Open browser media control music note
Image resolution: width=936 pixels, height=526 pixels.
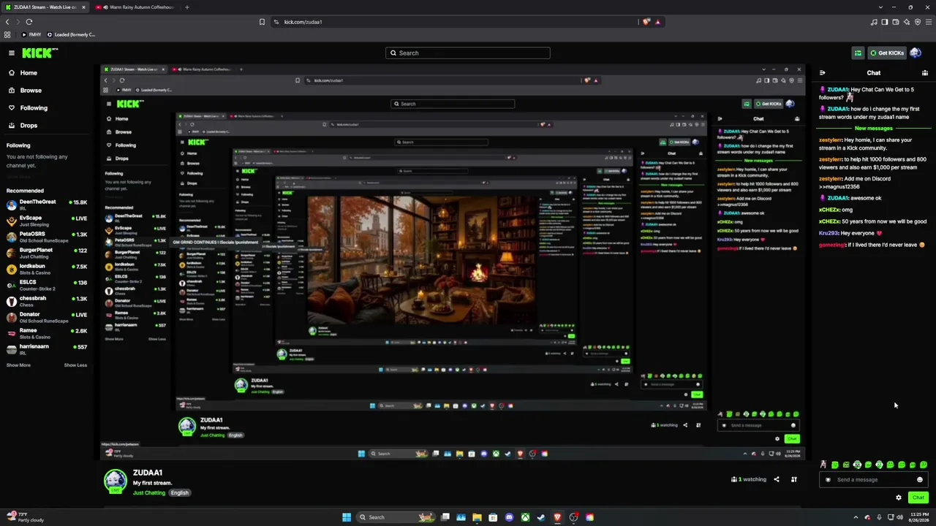(873, 22)
